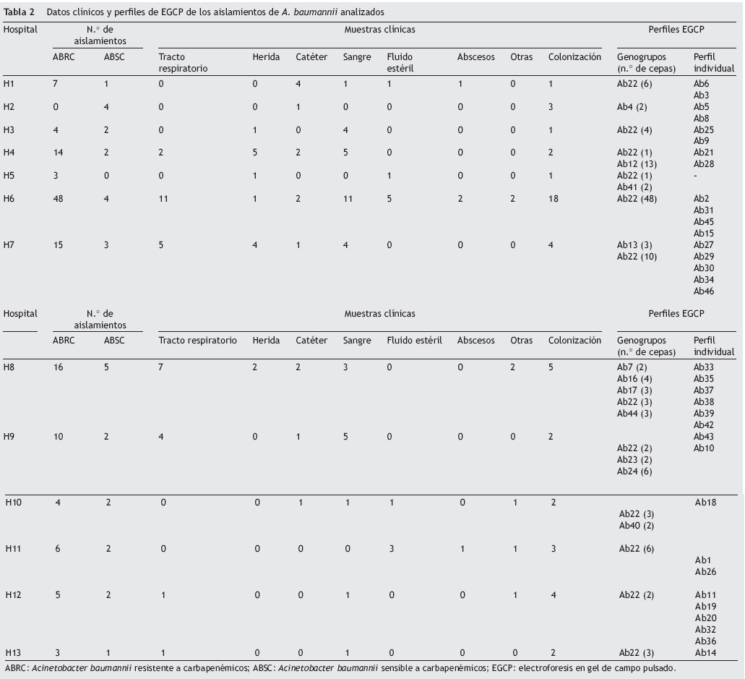Select genogroup entry 'Ab40 (2)'
Viewport: 745px width, 679px height.
coord(637,526)
